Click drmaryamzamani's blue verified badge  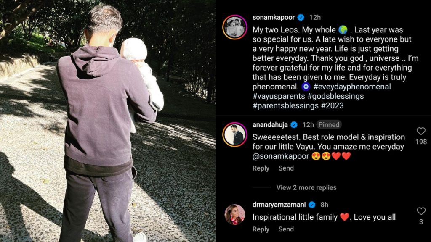pos(312,205)
